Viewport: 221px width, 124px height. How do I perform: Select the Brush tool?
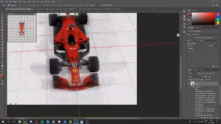tap(2, 33)
